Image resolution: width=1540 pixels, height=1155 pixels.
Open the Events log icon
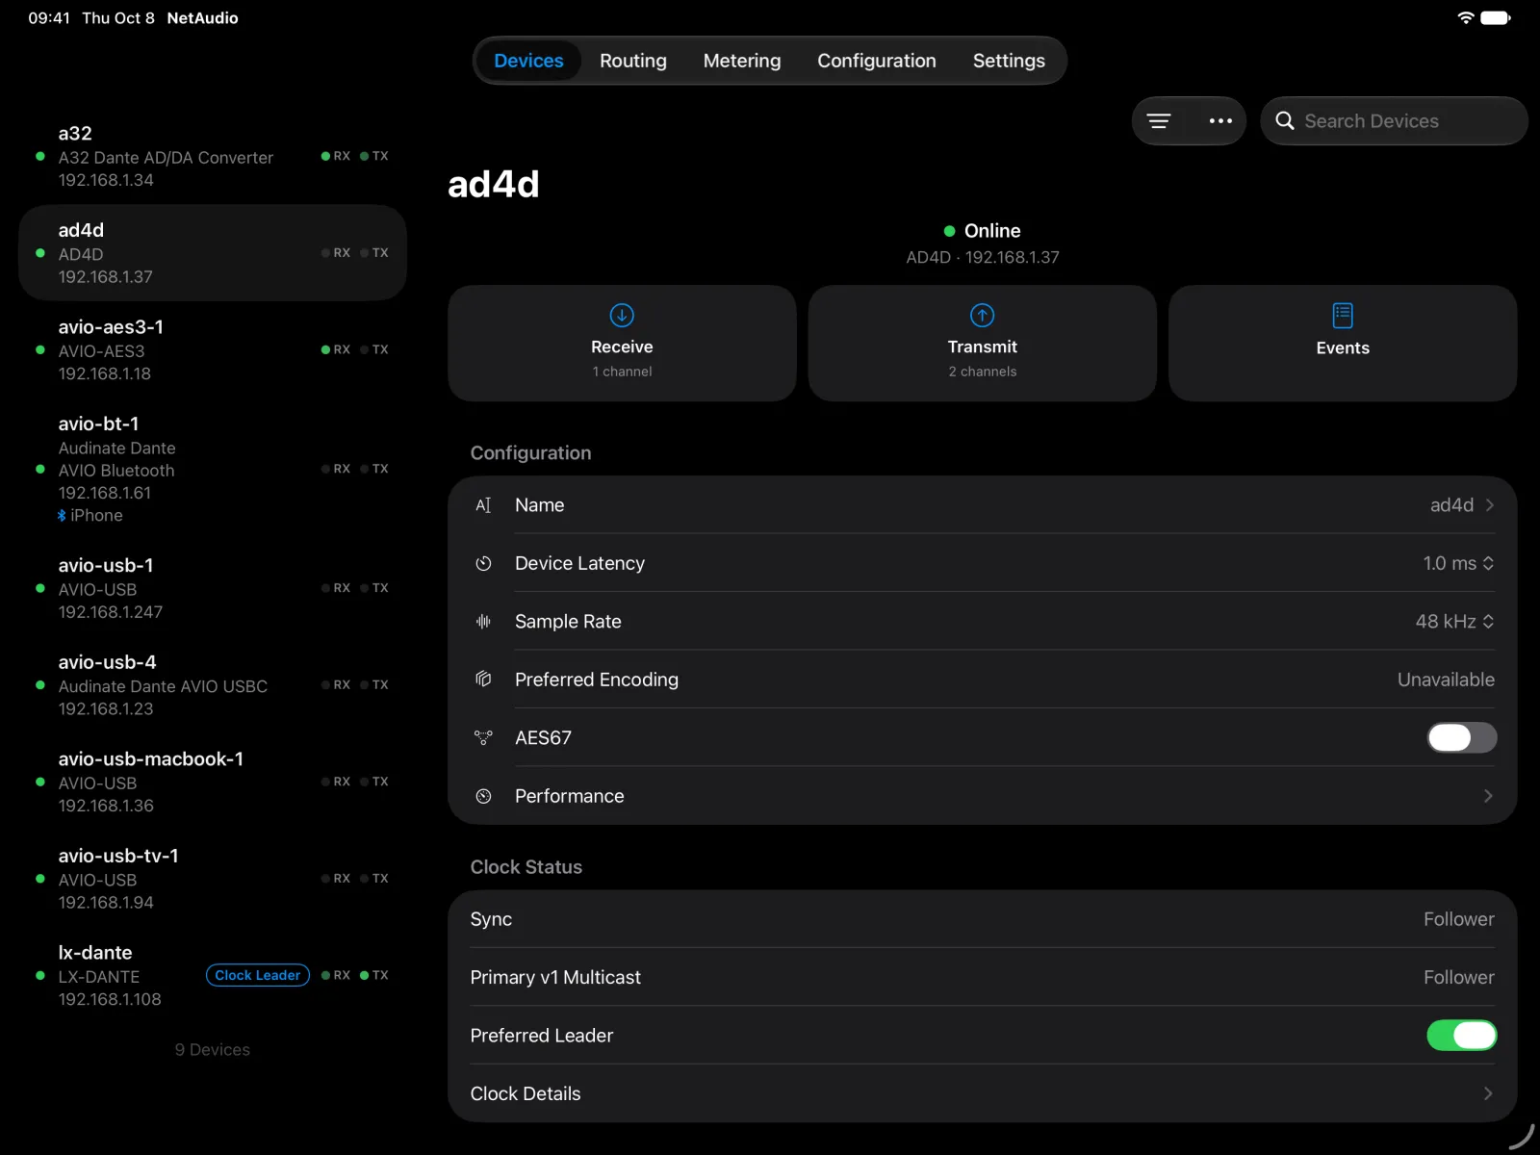tap(1343, 315)
